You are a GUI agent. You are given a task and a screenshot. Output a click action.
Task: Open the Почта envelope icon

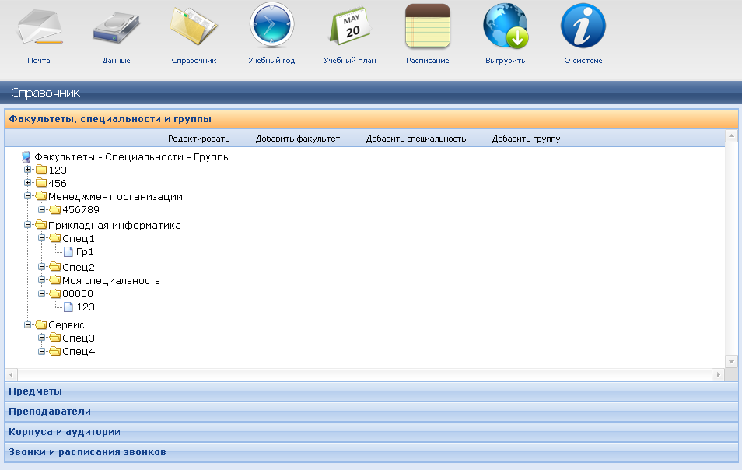tap(39, 26)
